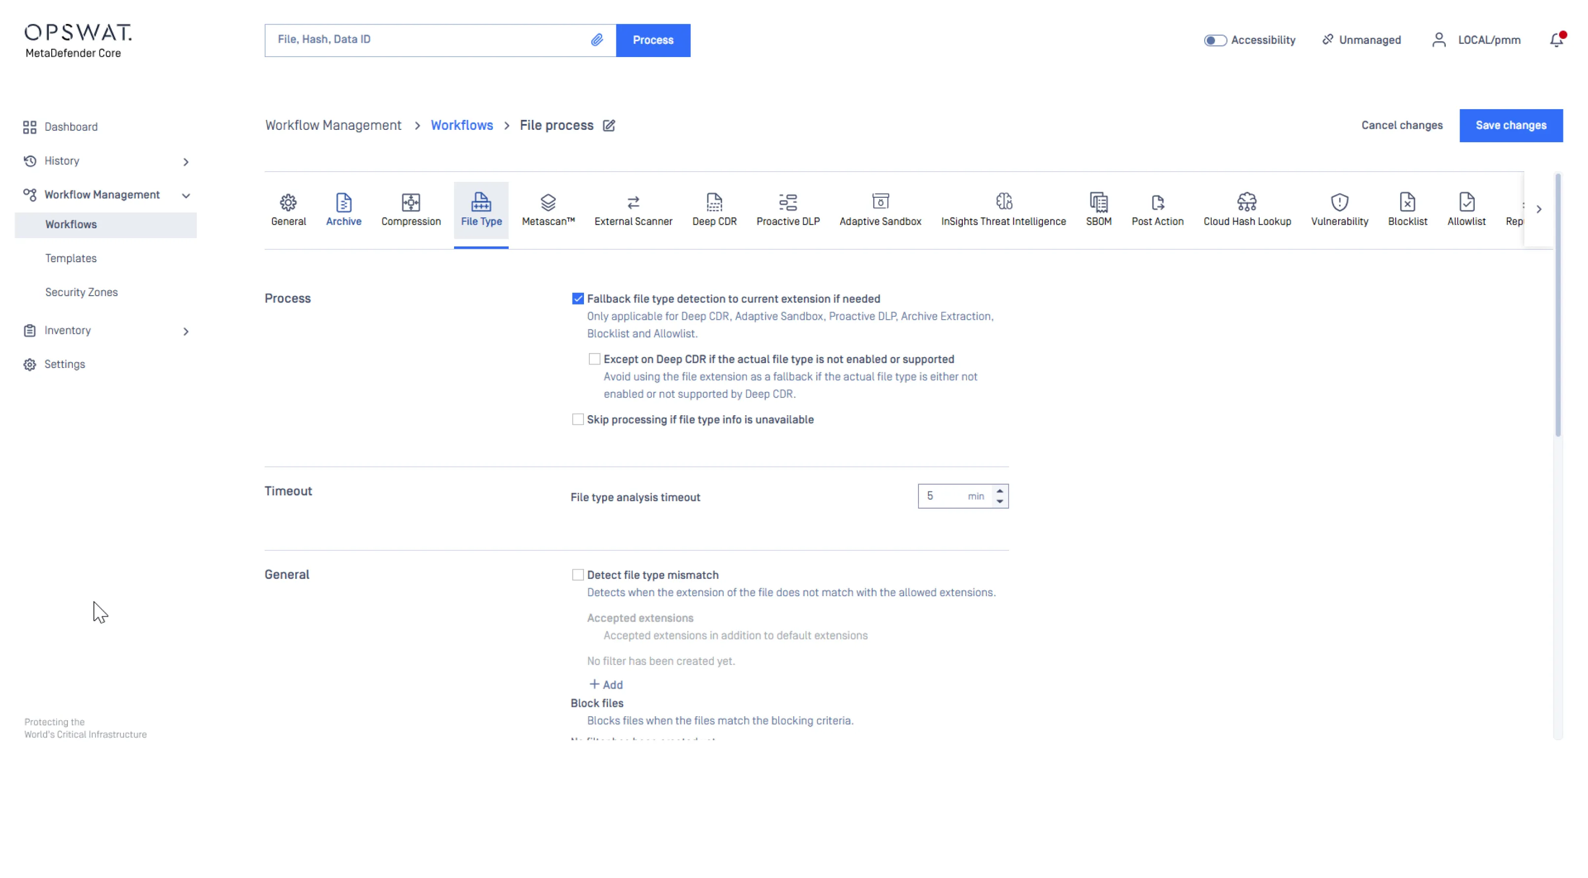Toggle the Accessibility switch
Screen dimensions: 1588x878
point(1215,40)
